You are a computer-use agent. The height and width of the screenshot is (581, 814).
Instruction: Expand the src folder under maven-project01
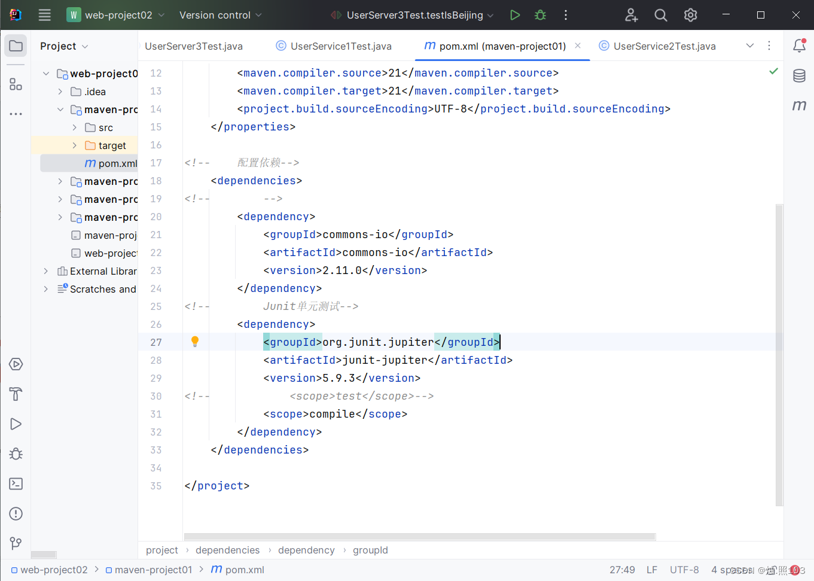click(x=74, y=127)
